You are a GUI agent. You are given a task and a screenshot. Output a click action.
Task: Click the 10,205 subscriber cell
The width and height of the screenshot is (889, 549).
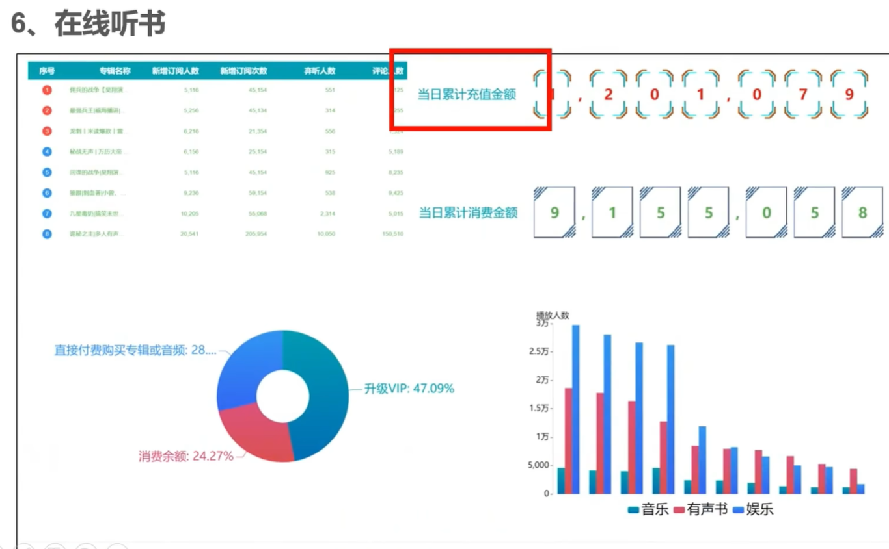(x=189, y=213)
